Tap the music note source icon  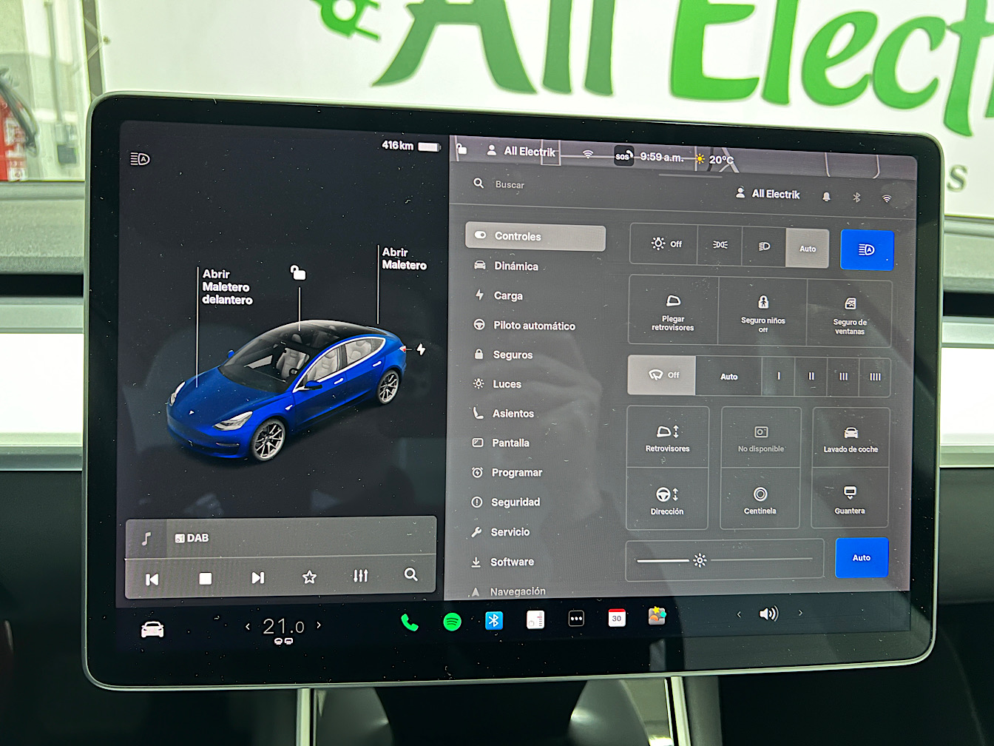point(146,538)
